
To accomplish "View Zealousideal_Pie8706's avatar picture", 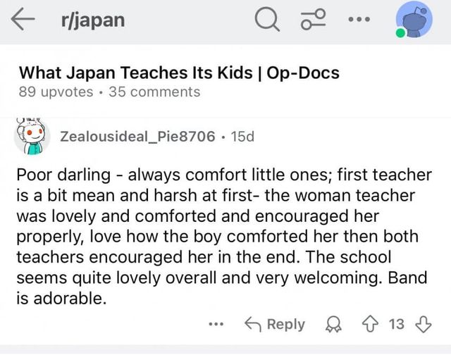I will tap(31, 136).
